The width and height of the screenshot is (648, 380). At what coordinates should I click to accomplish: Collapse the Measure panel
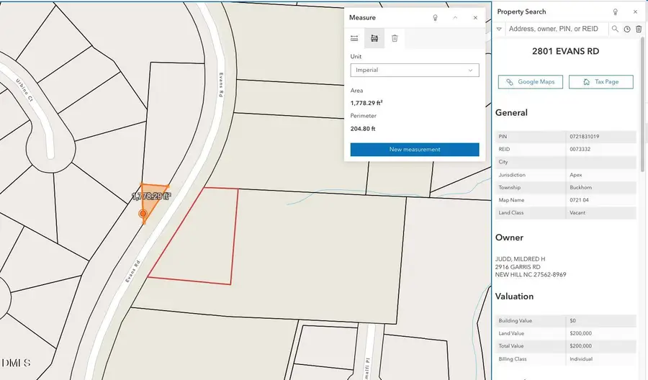click(x=455, y=17)
